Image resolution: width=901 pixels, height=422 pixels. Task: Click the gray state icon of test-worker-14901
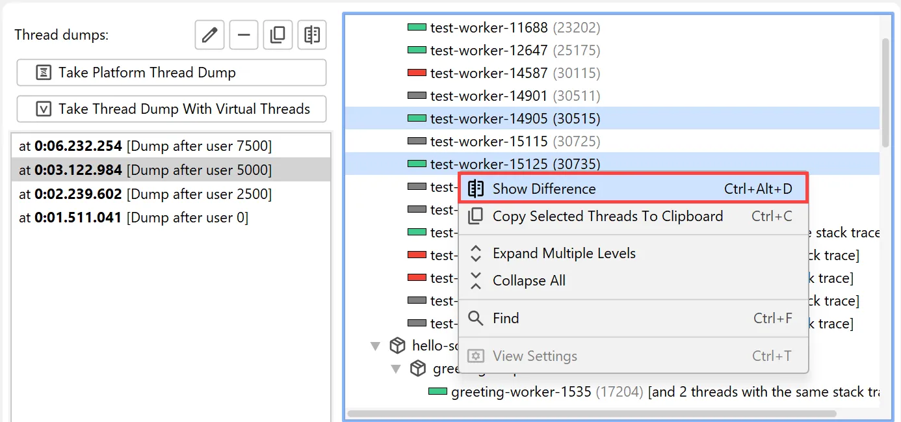(417, 96)
